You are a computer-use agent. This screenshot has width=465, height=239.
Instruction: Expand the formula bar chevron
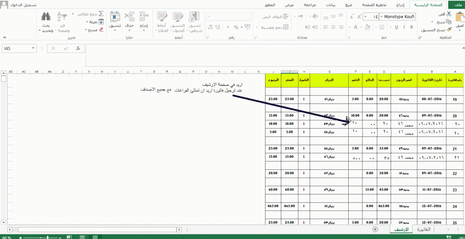(x=463, y=47)
